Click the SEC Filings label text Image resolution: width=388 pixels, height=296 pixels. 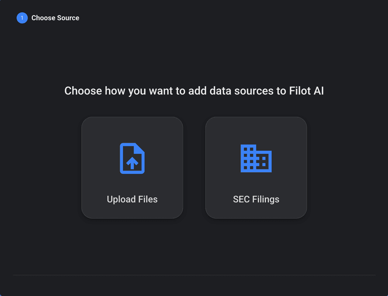click(256, 199)
